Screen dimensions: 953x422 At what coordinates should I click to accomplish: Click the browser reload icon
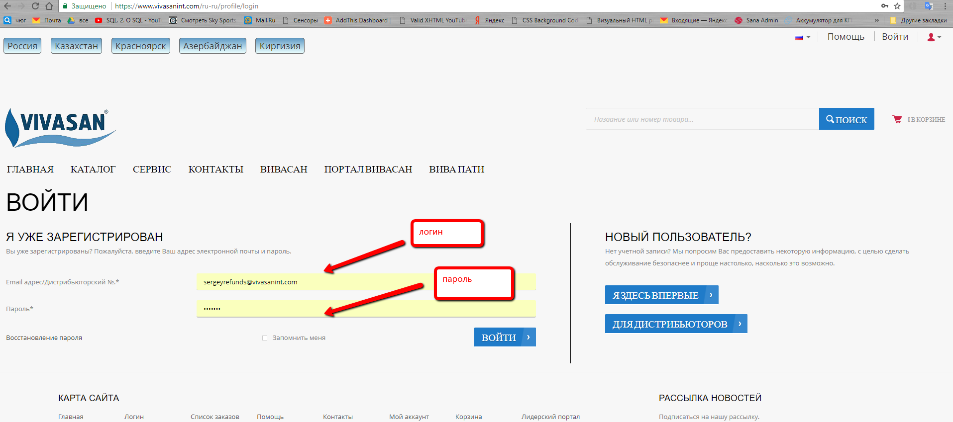(x=35, y=6)
